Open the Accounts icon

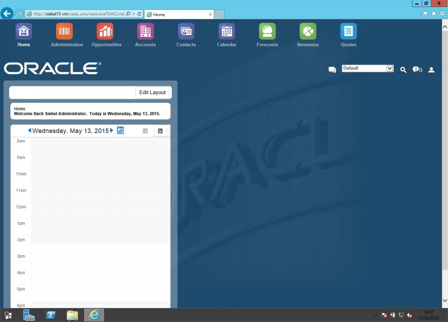pos(145,31)
